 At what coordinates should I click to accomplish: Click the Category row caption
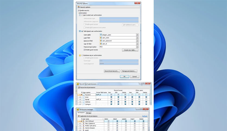(x=88, y=104)
